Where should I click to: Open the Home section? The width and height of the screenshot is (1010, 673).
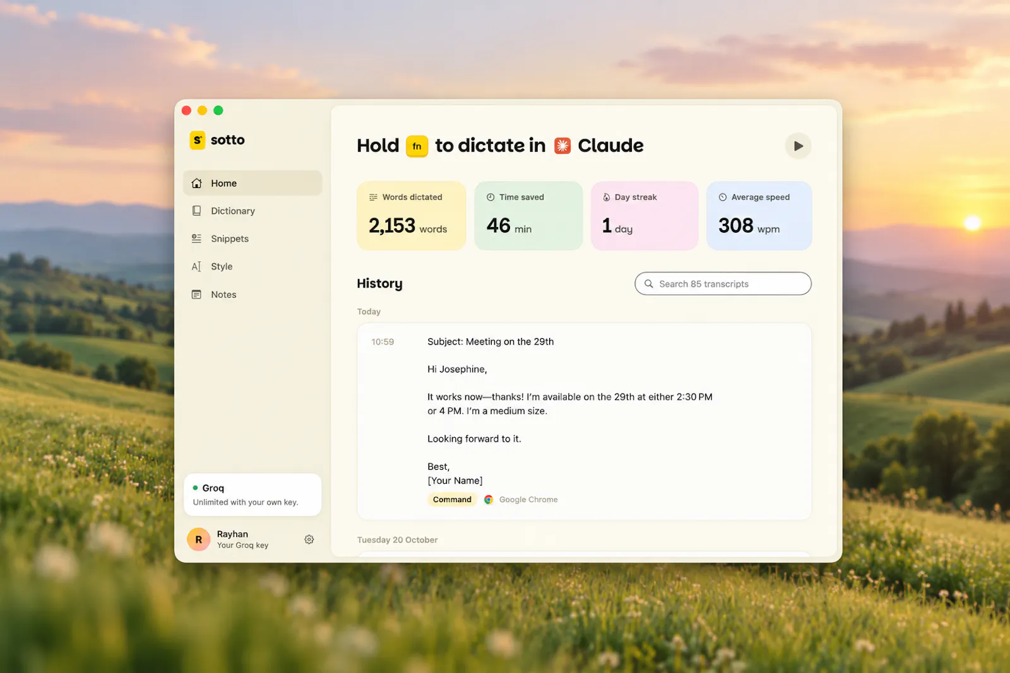pyautogui.click(x=252, y=183)
